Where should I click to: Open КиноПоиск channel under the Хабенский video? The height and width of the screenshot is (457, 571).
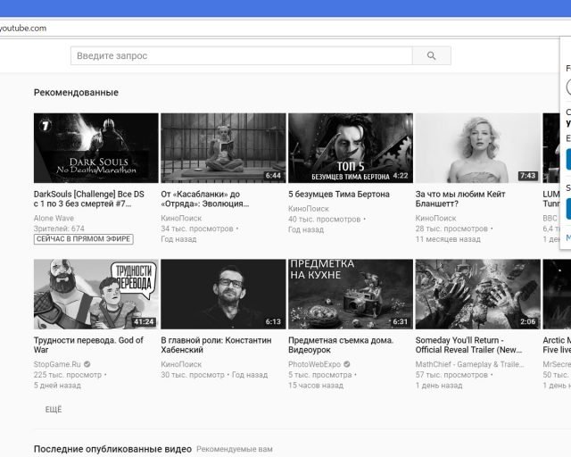181,364
